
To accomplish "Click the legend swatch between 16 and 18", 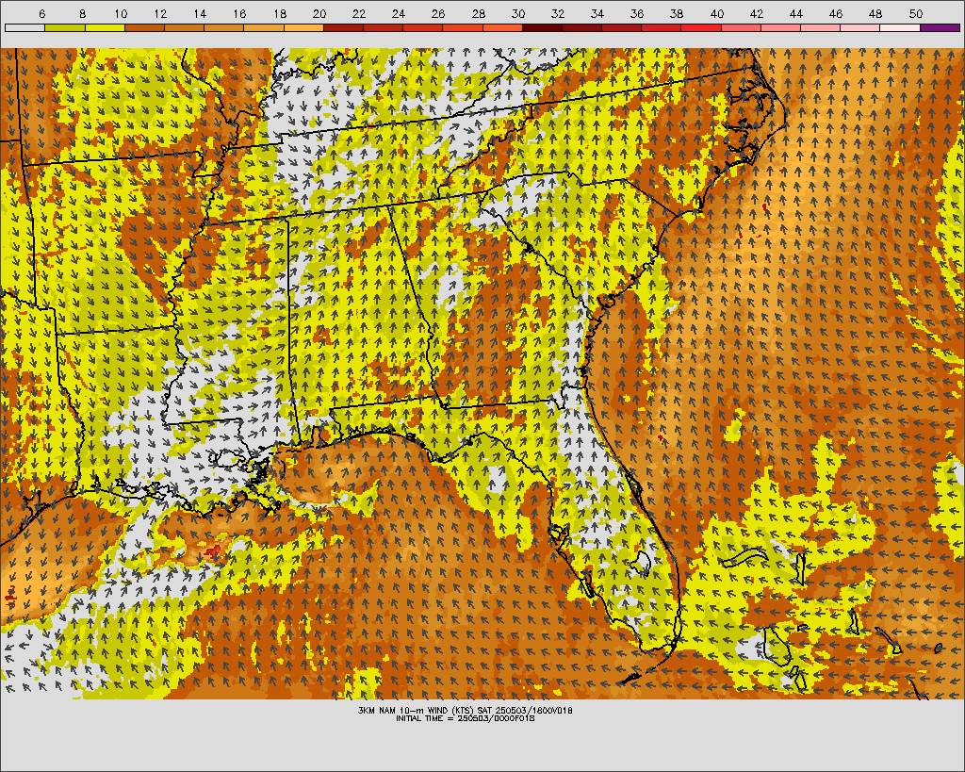I will click(x=264, y=27).
